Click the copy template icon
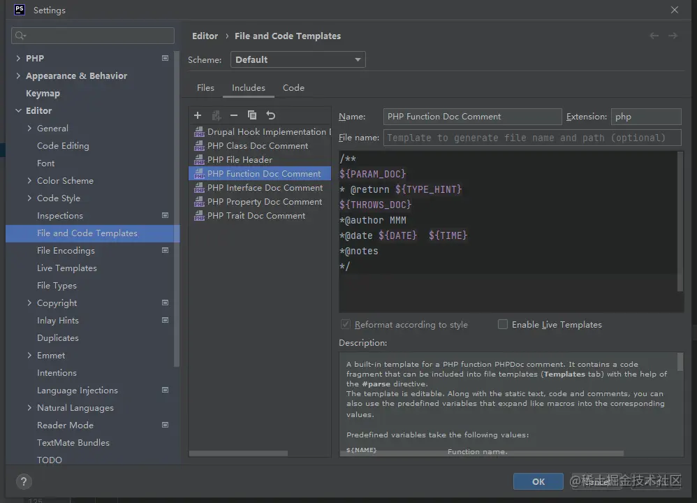This screenshot has height=503, width=697. tap(252, 115)
